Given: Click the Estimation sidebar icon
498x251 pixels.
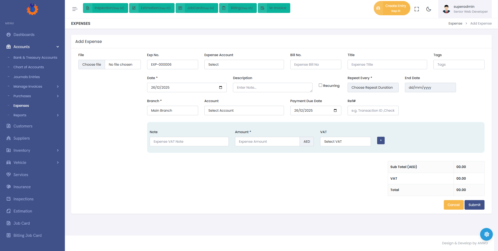Looking at the screenshot, I should (x=9, y=211).
